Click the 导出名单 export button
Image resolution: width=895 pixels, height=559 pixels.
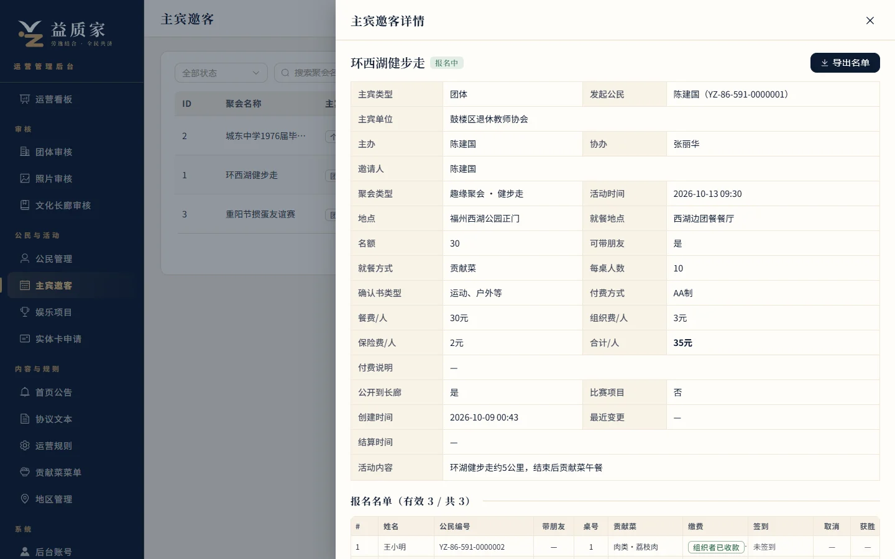845,63
